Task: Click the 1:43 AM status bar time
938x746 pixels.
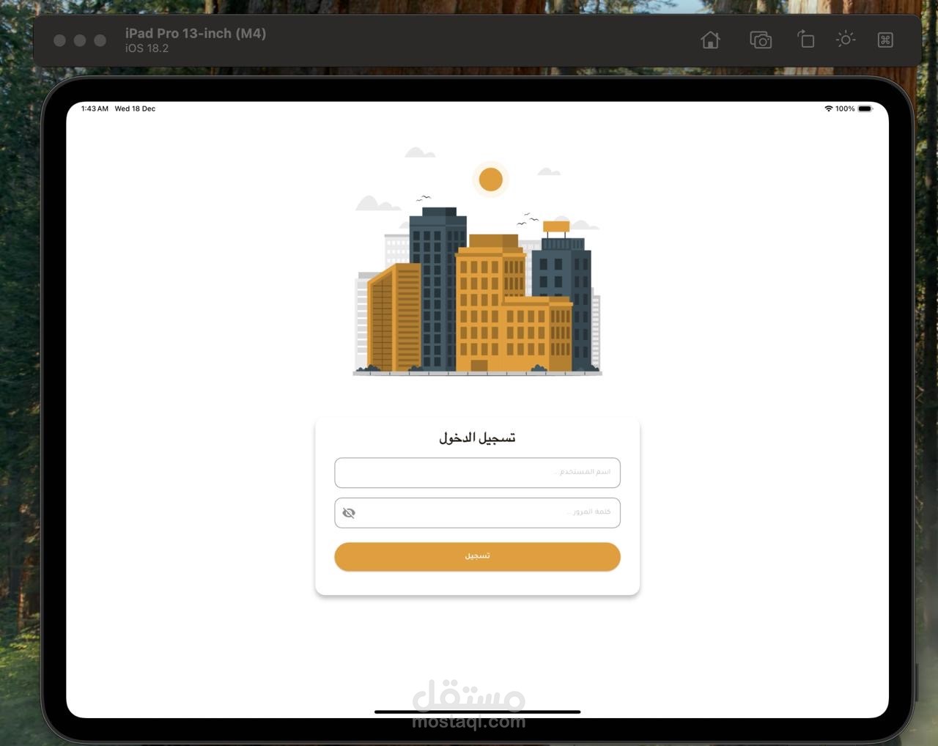Action: [x=95, y=108]
